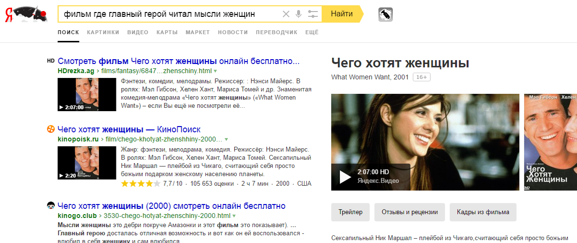This screenshot has width=577, height=243.
Task: Open the Чего хотят женщины — КиноПоиск link
Action: click(x=129, y=129)
